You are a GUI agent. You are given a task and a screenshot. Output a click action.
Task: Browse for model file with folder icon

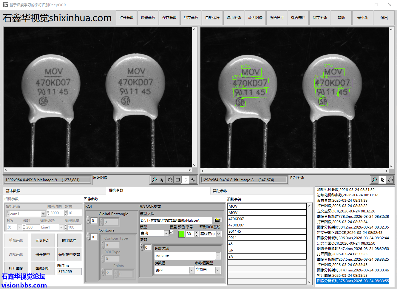[x=218, y=220]
